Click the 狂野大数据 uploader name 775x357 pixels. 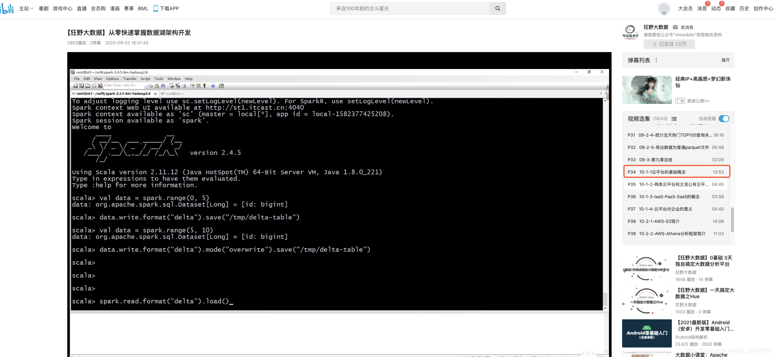point(656,27)
